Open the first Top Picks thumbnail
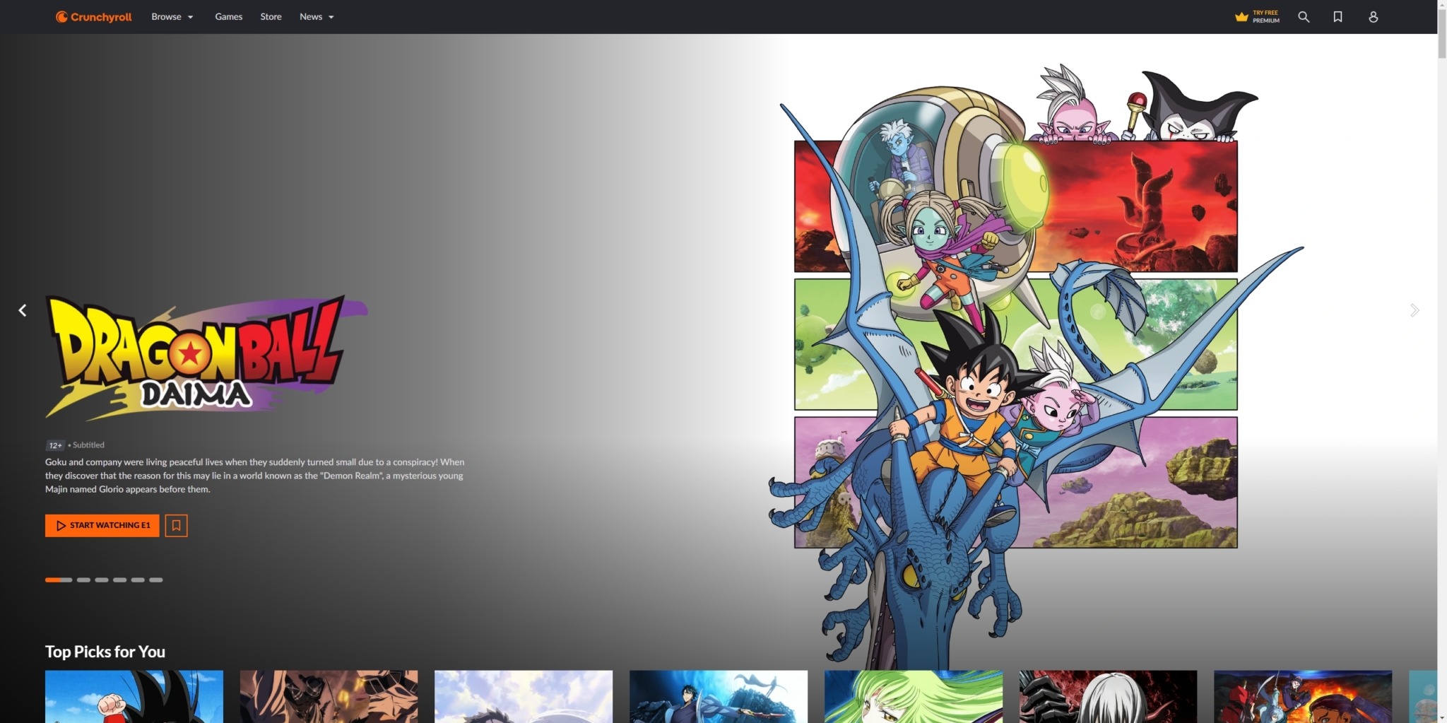The image size is (1447, 723). pos(134,696)
